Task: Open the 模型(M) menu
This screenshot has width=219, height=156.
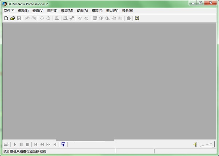Action: (x=67, y=11)
